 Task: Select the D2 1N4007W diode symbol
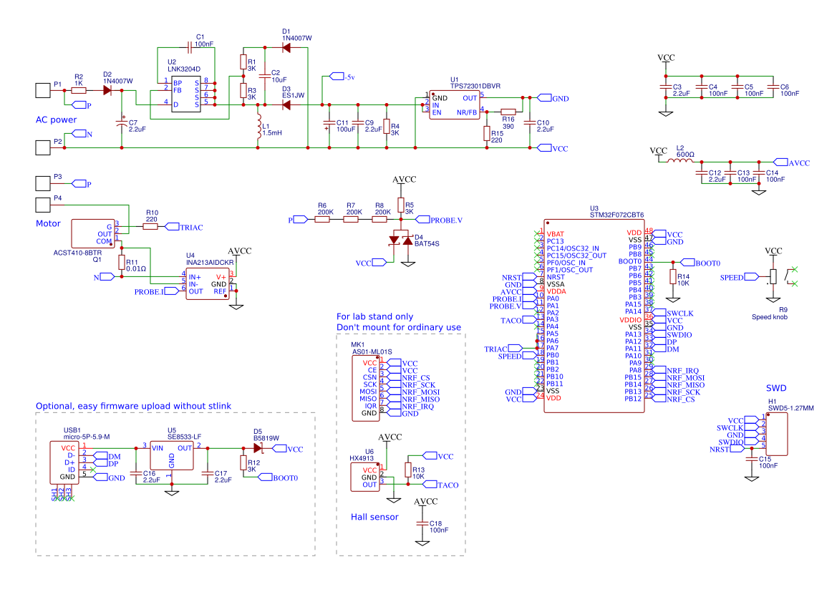point(107,91)
